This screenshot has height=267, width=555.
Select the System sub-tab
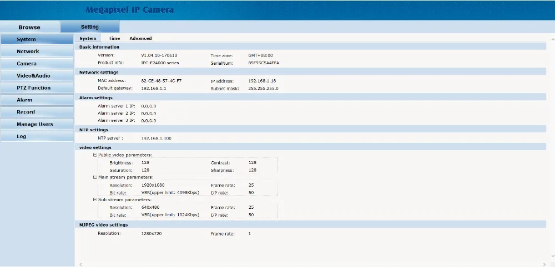click(x=88, y=38)
